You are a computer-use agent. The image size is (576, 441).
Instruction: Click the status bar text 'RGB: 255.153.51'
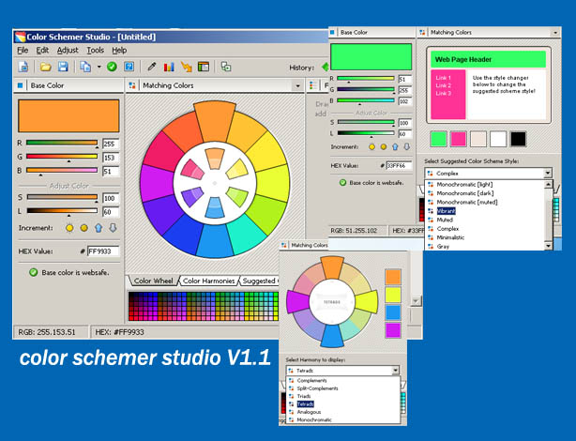[47, 332]
